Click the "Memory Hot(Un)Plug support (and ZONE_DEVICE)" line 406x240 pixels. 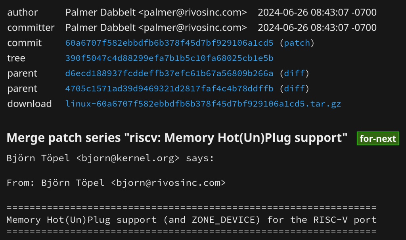coord(191,219)
